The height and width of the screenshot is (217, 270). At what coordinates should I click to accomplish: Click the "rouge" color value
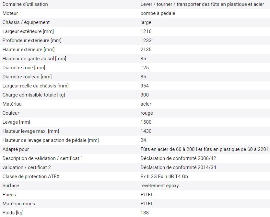click(x=147, y=113)
